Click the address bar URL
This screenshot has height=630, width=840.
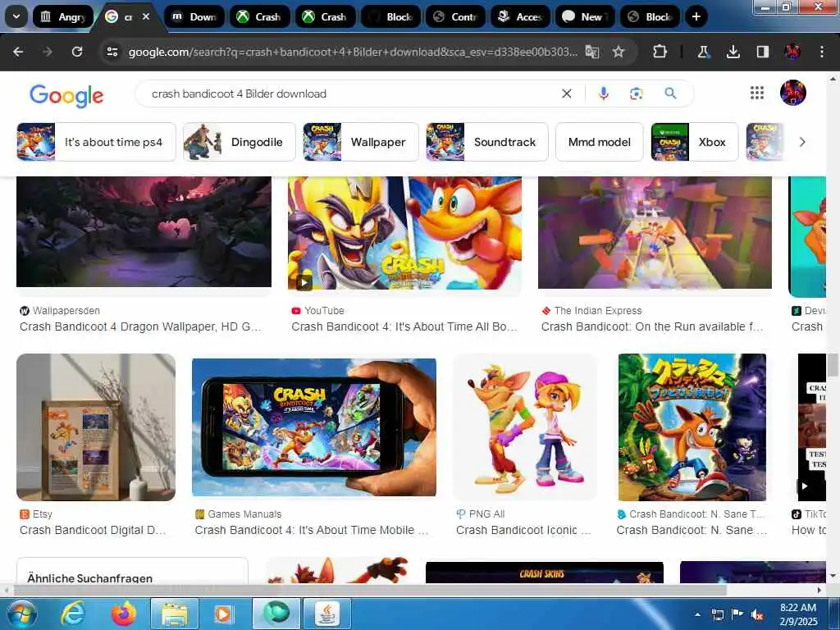353,52
